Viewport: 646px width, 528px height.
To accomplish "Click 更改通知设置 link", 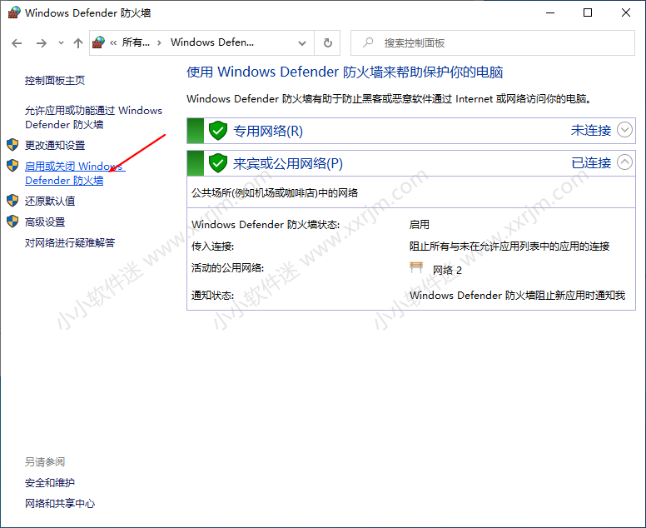I will (x=55, y=145).
